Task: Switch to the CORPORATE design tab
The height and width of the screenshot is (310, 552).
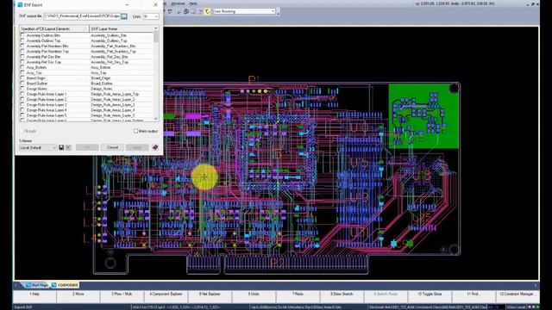Action: [x=66, y=285]
